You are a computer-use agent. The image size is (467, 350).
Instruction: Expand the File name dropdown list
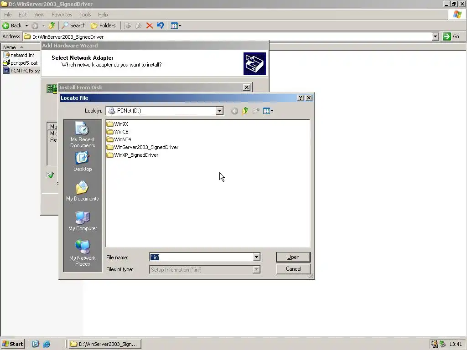tap(256, 257)
